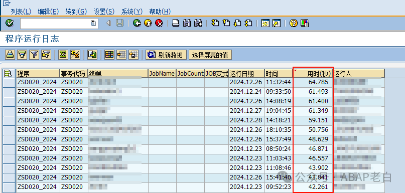Click the funnel icon with yellow arrow

tap(46, 55)
